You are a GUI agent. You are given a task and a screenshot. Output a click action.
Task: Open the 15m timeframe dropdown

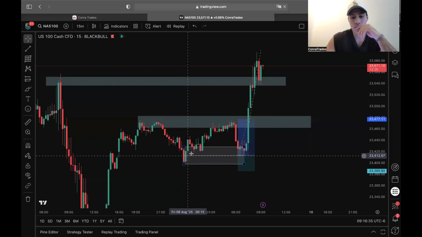(80, 26)
